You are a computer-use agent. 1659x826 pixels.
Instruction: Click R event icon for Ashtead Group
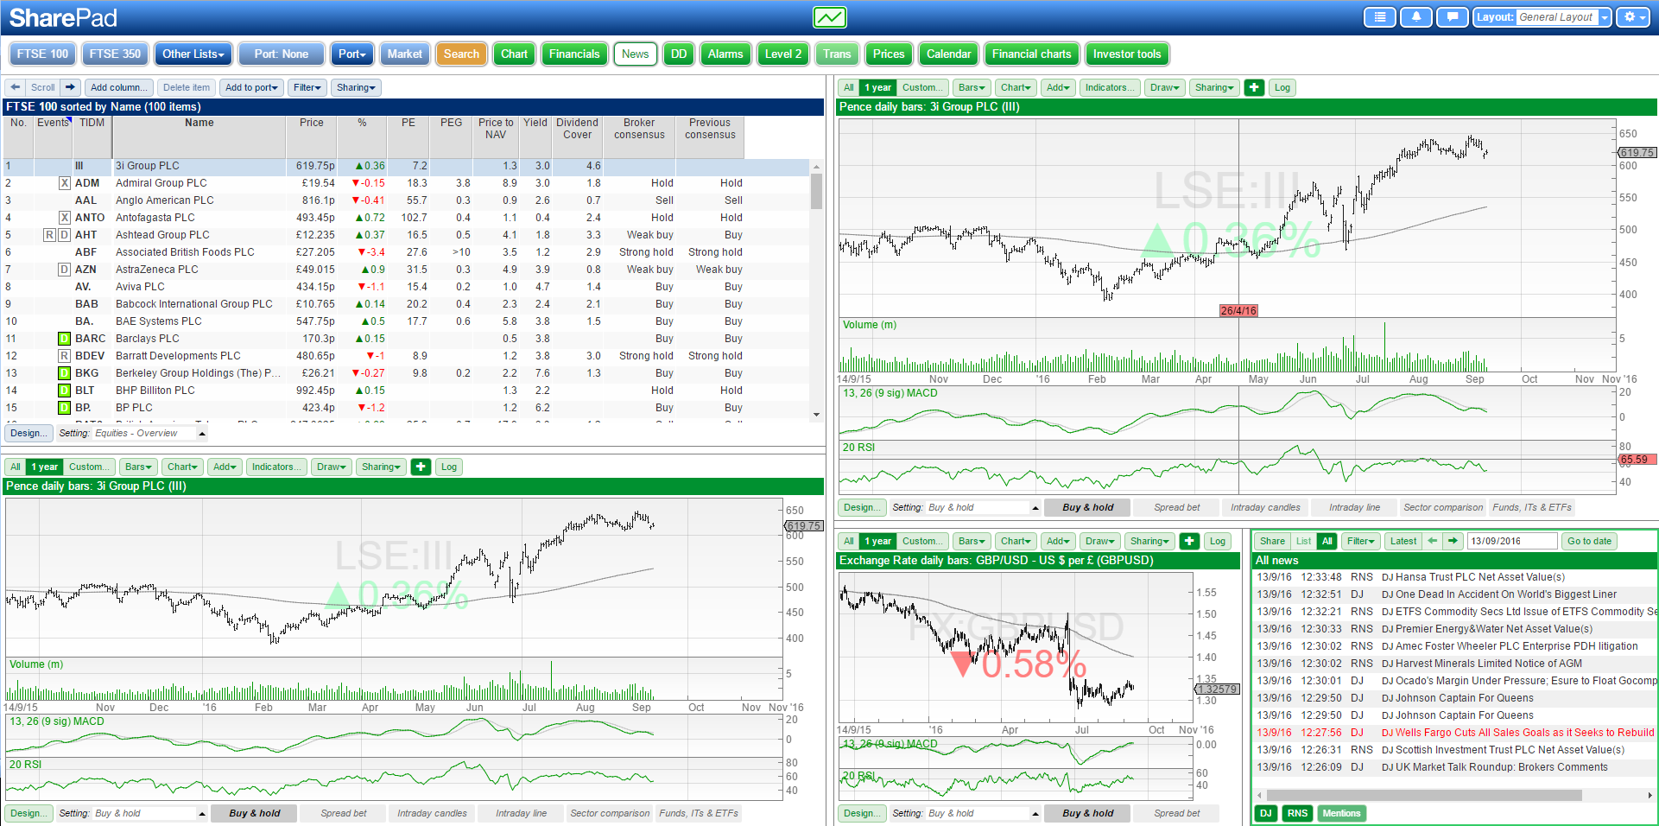coord(50,235)
